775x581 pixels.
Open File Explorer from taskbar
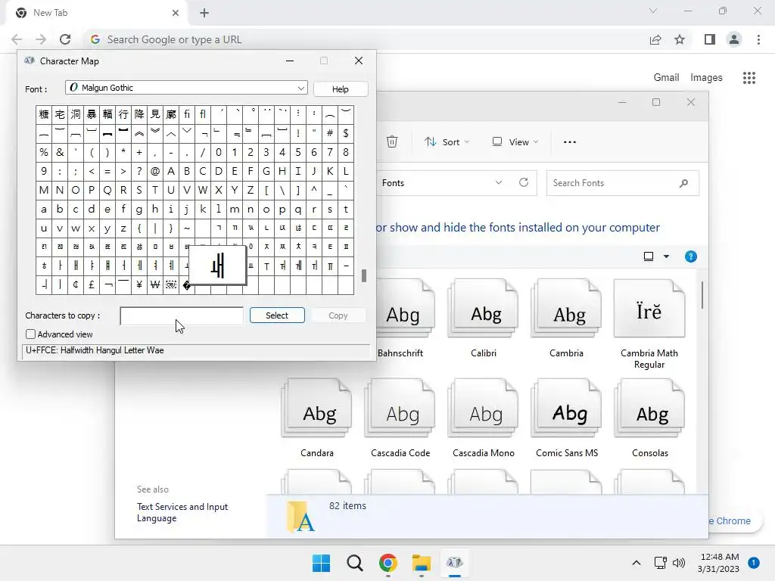coord(421,563)
